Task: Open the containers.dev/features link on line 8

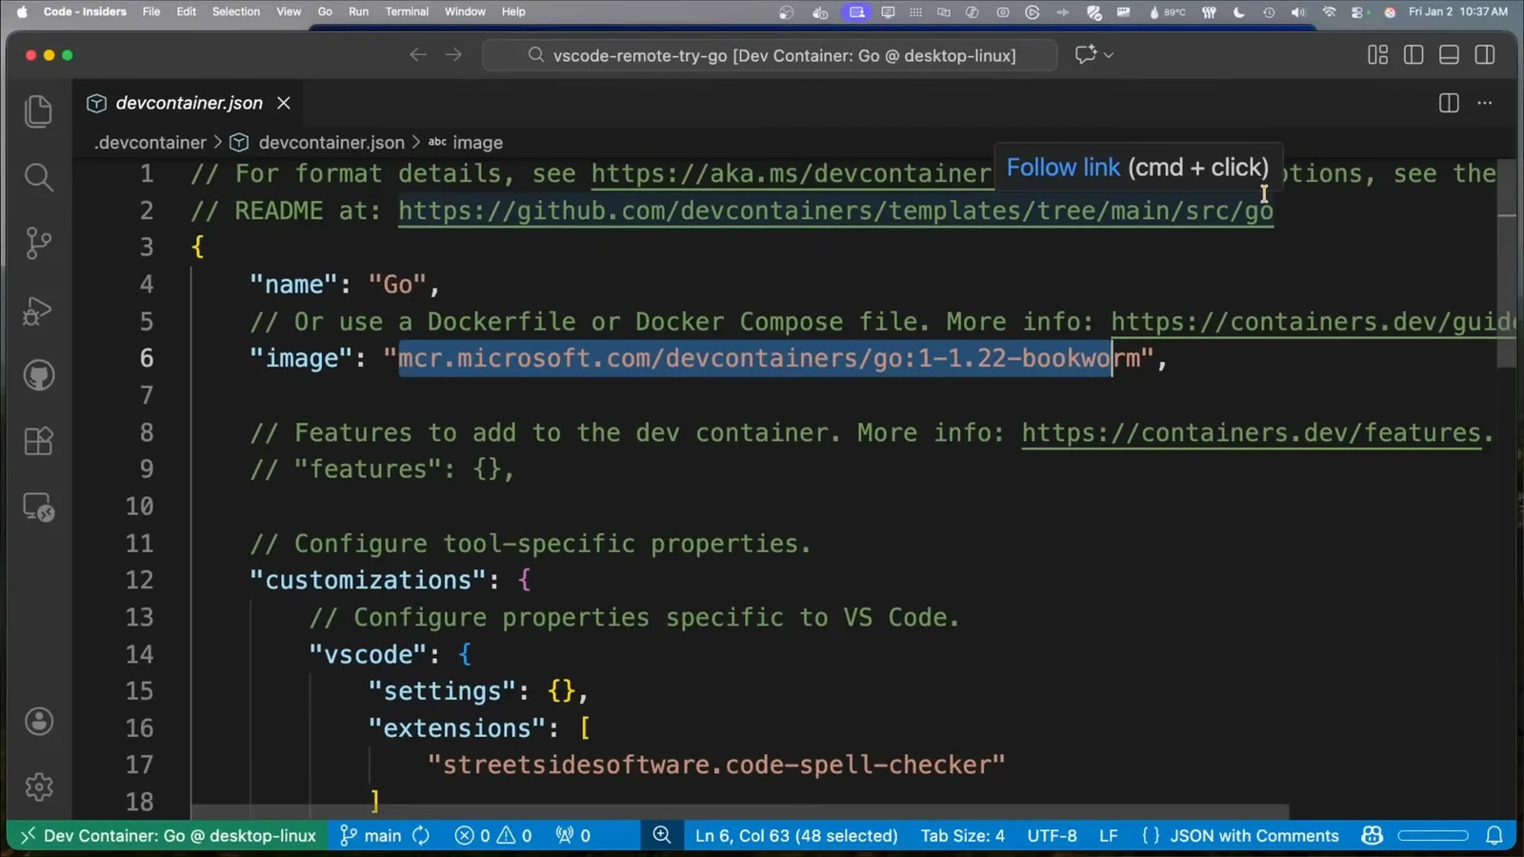Action: coord(1252,432)
